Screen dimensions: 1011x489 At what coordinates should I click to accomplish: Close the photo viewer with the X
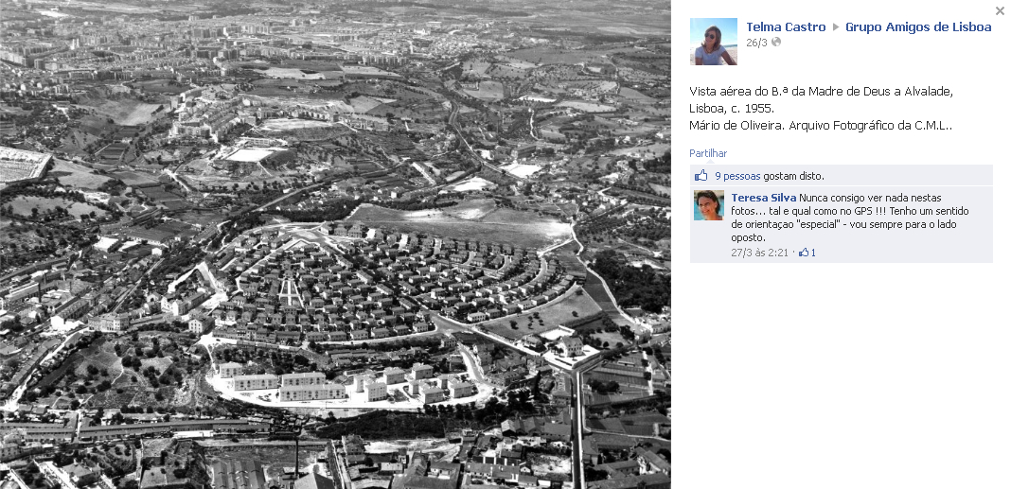[1000, 10]
